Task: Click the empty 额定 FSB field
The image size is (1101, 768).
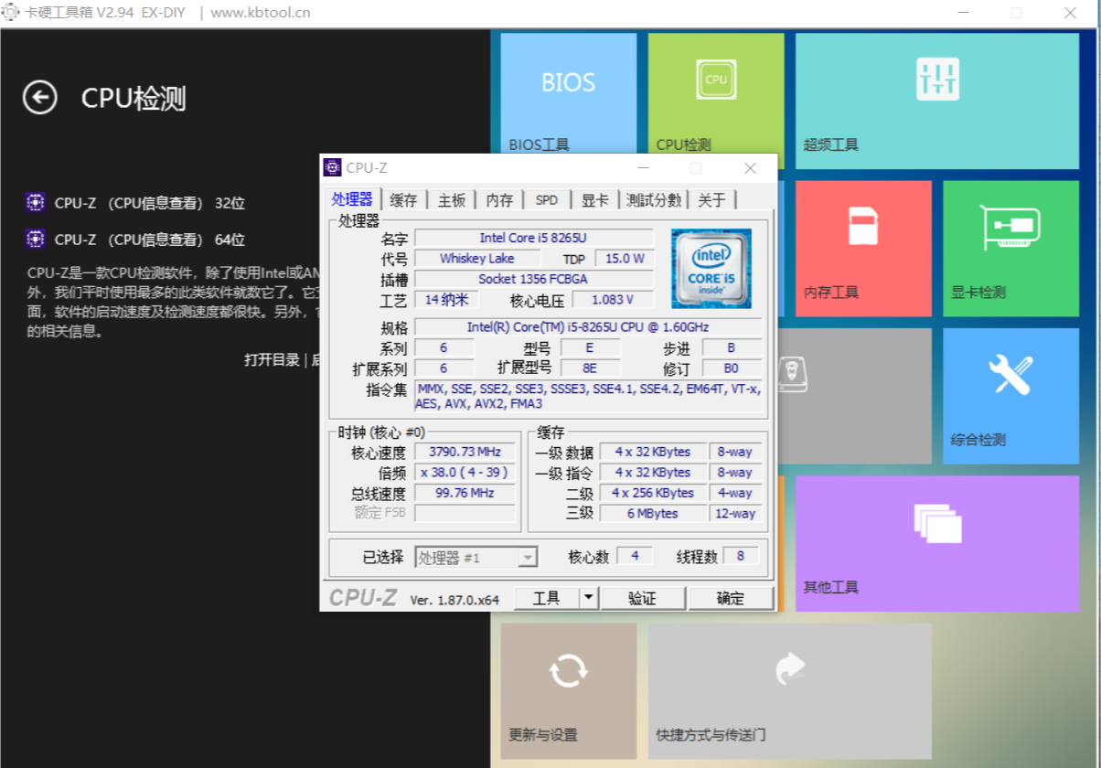Action: pos(463,513)
